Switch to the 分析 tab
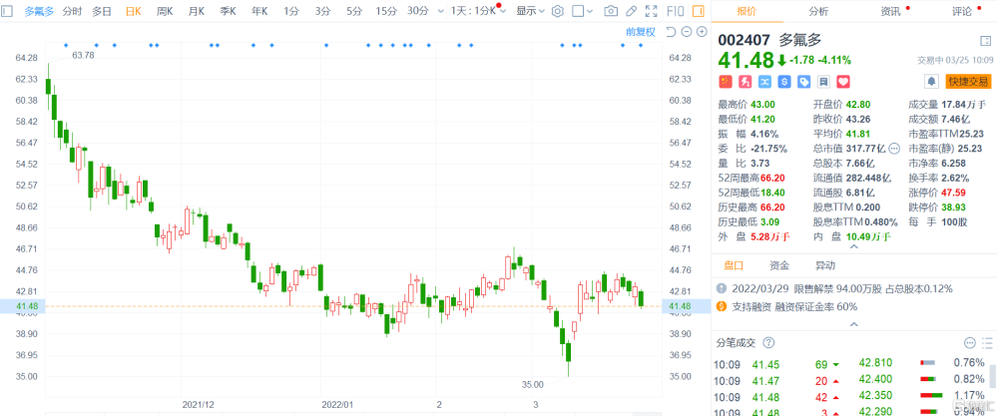 pos(818,11)
